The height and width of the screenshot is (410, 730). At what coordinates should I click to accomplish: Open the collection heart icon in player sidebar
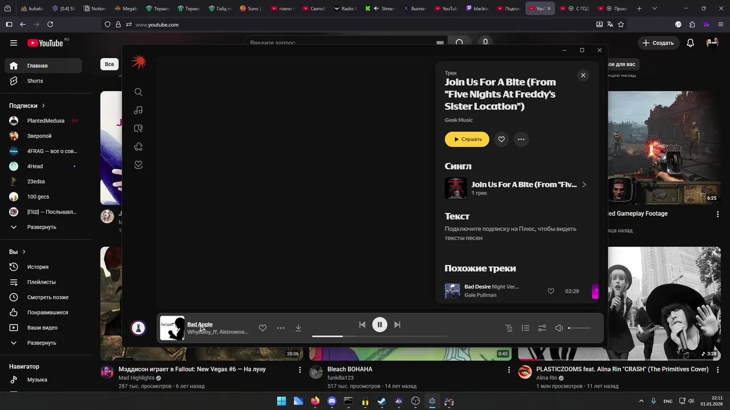pos(138,165)
